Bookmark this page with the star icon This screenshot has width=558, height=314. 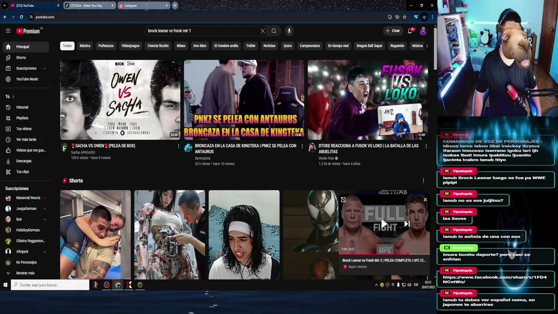tap(405, 17)
